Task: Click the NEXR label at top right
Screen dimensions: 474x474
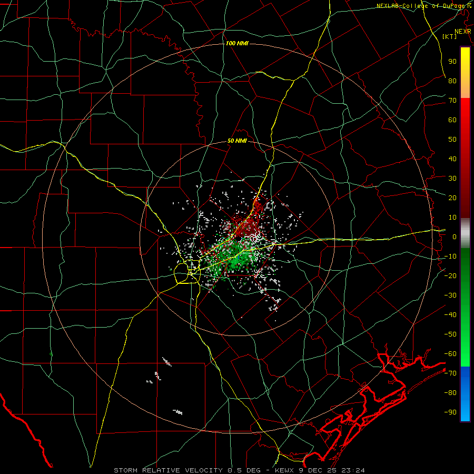Action: (x=463, y=32)
